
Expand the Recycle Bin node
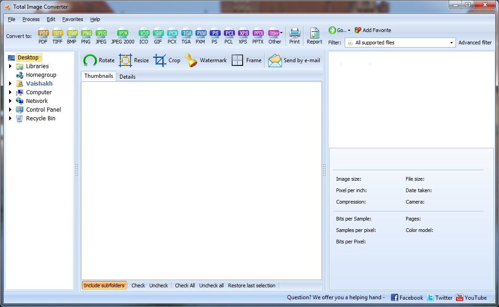point(10,118)
